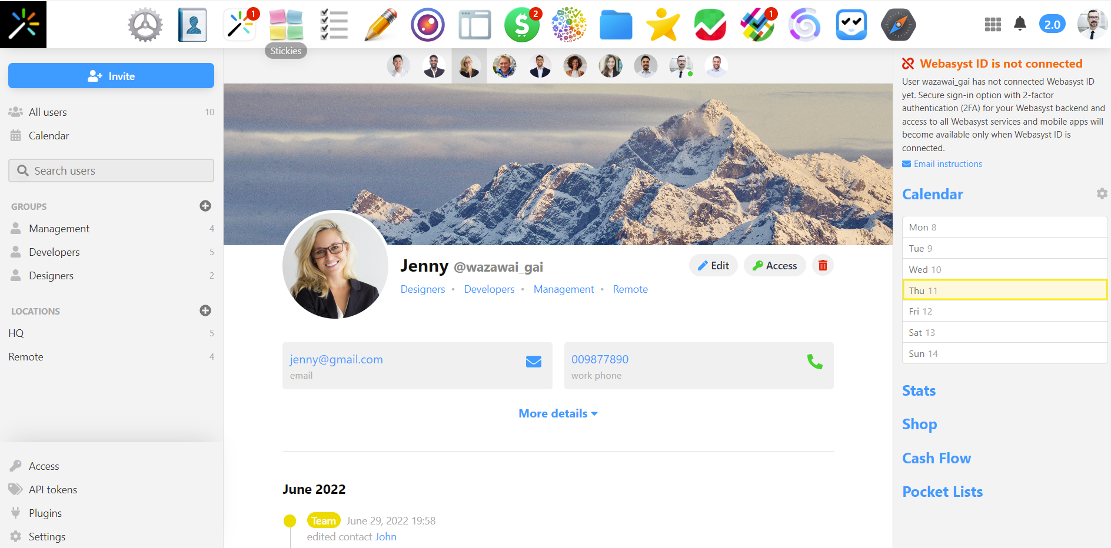Open the Shop app with dollar icon
The height and width of the screenshot is (548, 1111).
tap(521, 24)
